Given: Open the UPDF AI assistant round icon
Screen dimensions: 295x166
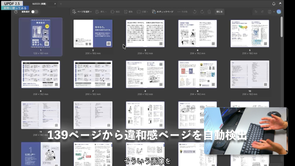Looking at the screenshot, I should (279, 12).
